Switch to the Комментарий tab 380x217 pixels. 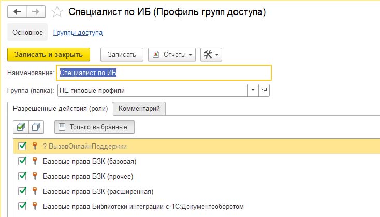(139, 108)
